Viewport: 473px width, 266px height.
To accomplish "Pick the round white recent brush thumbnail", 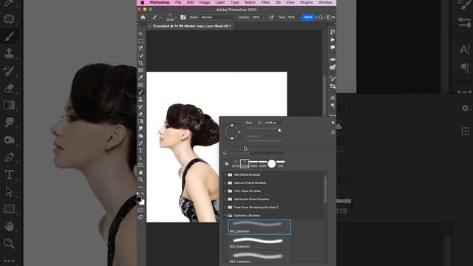I will pos(271,164).
